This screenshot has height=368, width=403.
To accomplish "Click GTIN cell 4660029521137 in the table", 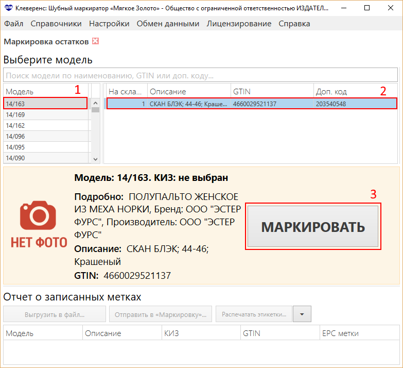I will click(272, 104).
